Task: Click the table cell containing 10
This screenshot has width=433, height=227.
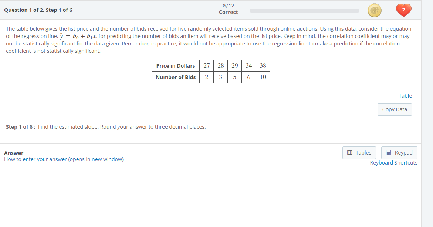Action: click(263, 77)
